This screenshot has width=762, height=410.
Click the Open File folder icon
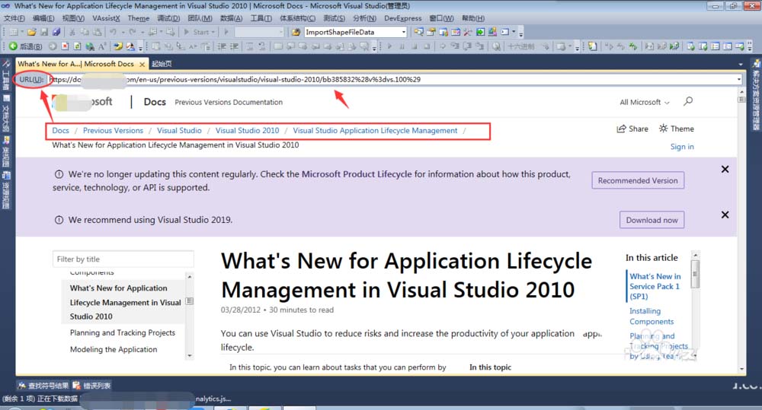pos(32,32)
